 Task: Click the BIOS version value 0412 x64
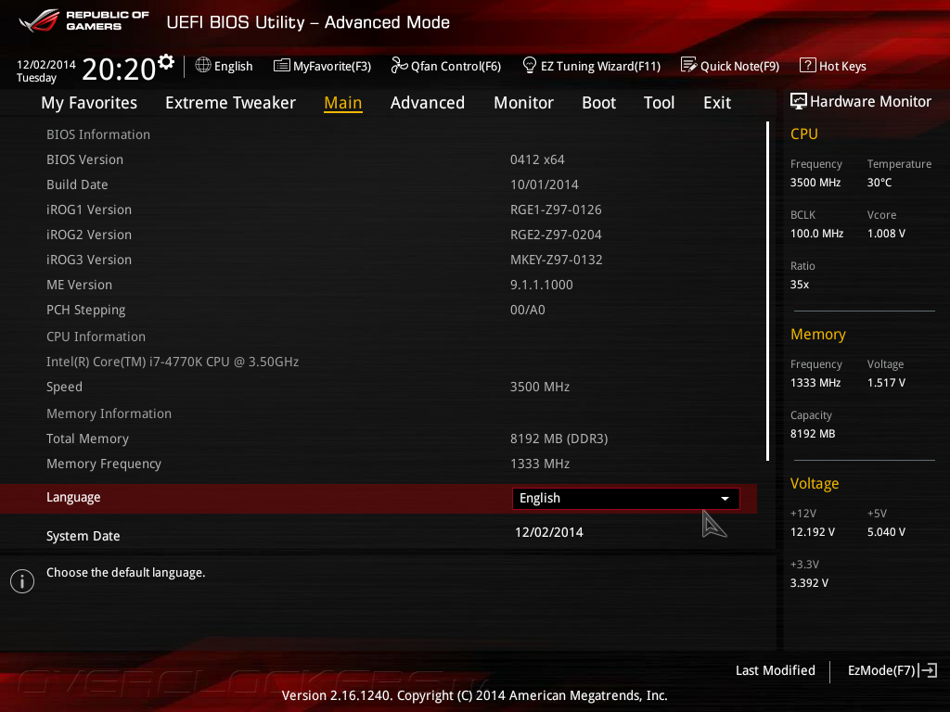[x=537, y=159]
